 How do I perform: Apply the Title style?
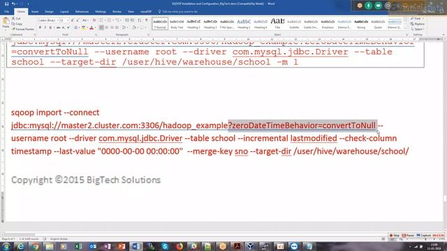277,24
